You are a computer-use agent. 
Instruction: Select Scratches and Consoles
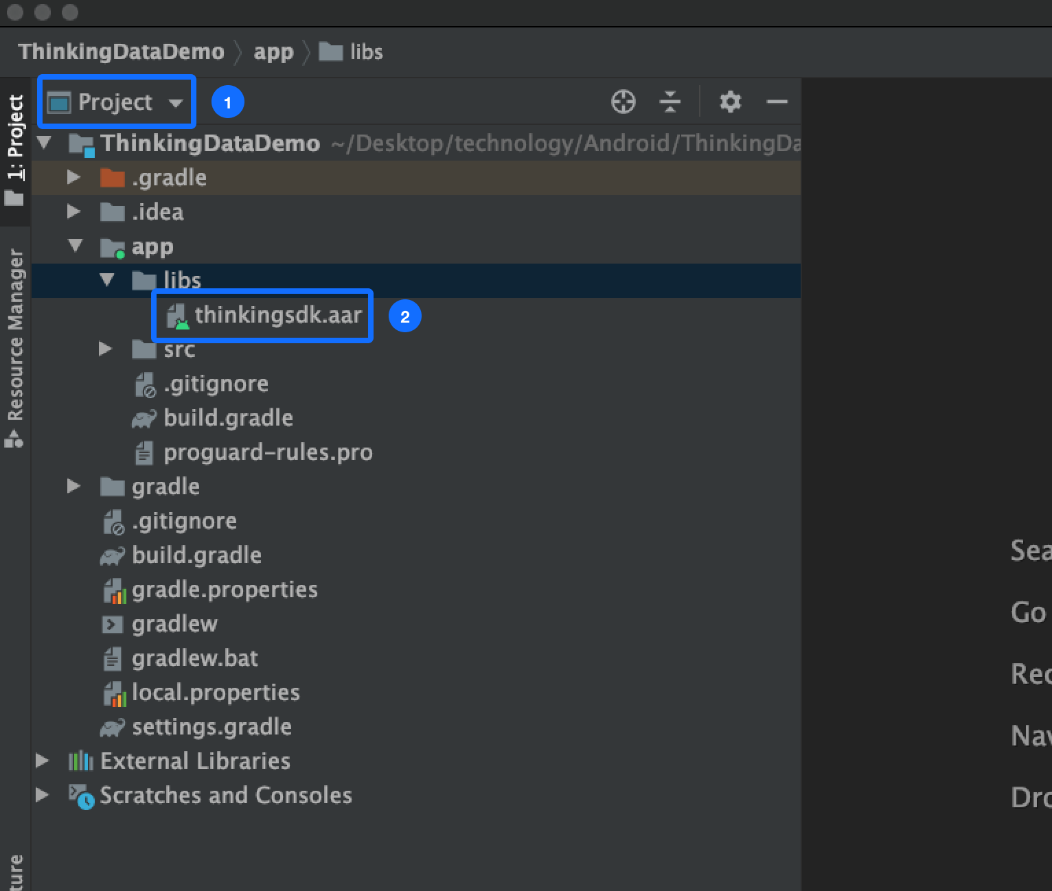[x=225, y=796]
